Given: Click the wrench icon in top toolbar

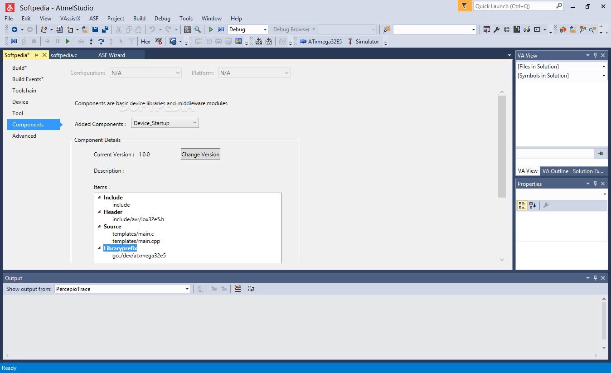Looking at the screenshot, I should pos(496,29).
